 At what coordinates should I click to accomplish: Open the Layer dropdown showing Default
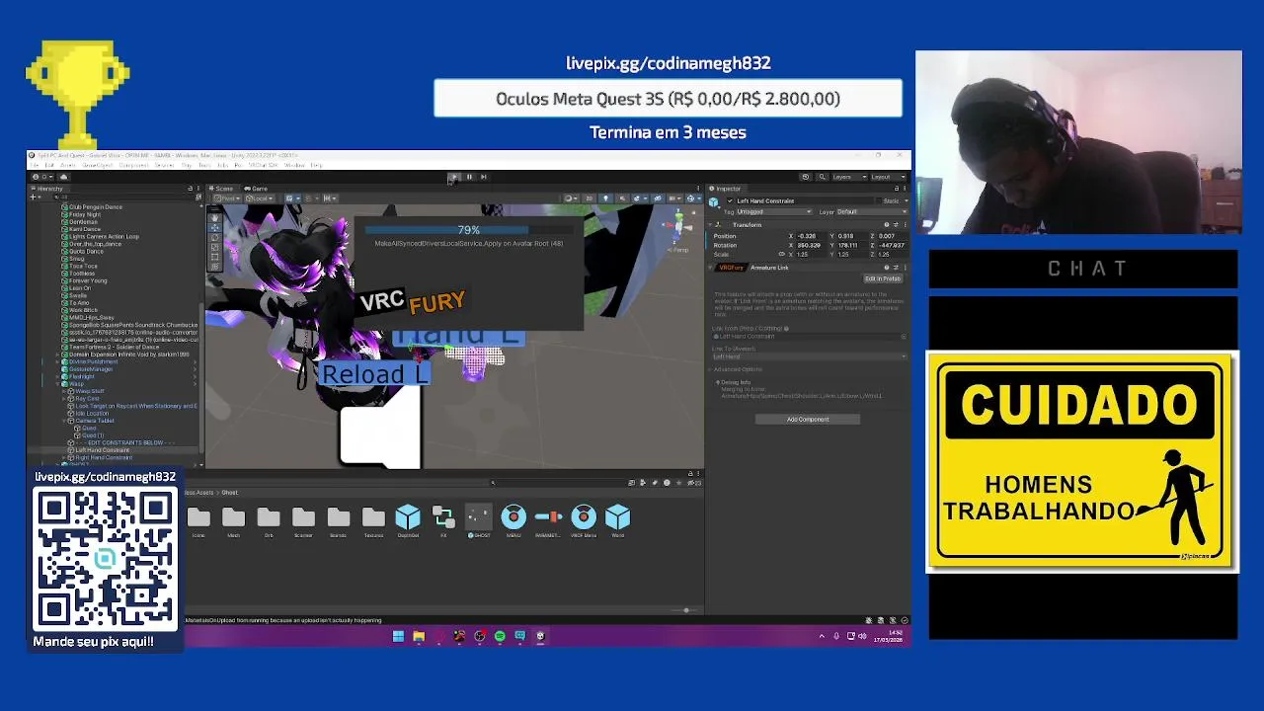[x=871, y=211]
